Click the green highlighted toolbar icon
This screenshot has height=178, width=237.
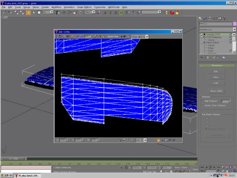(x=121, y=12)
